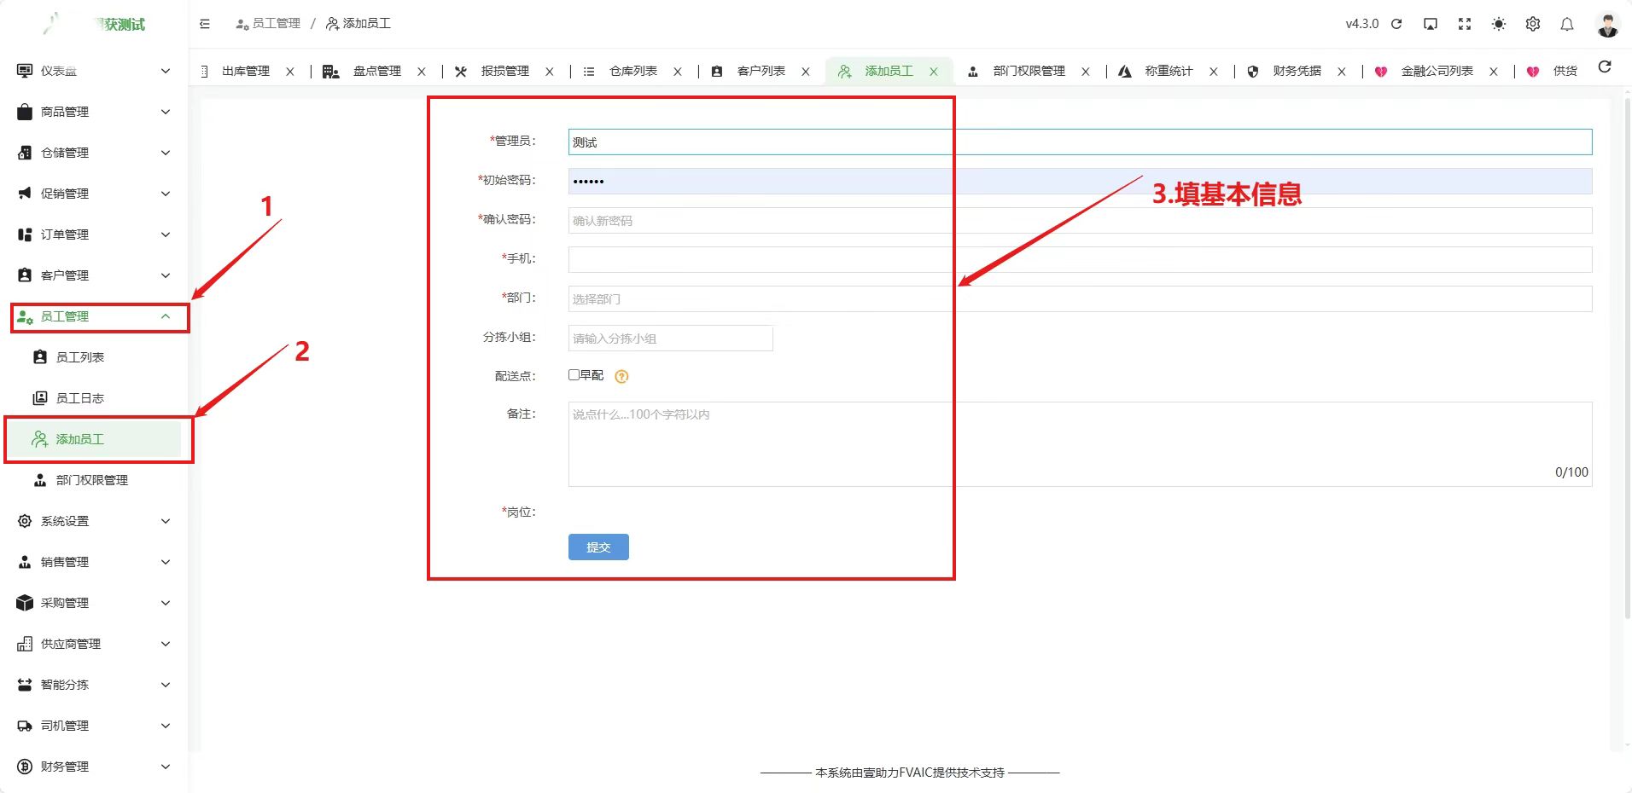The image size is (1632, 793).
Task: Click the screen-cast monitor icon in the header
Action: point(1430,24)
